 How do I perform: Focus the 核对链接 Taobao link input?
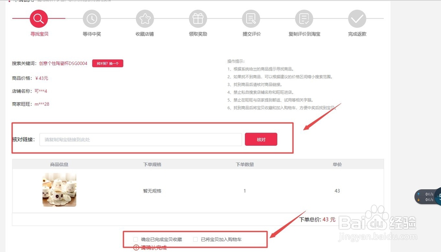click(141, 140)
